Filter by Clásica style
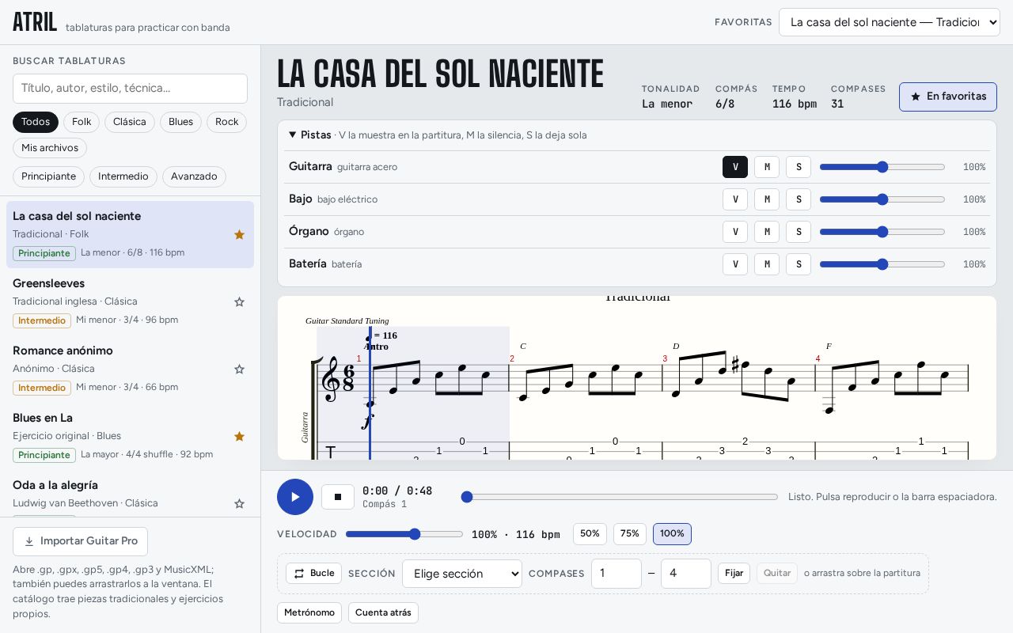 coord(130,122)
